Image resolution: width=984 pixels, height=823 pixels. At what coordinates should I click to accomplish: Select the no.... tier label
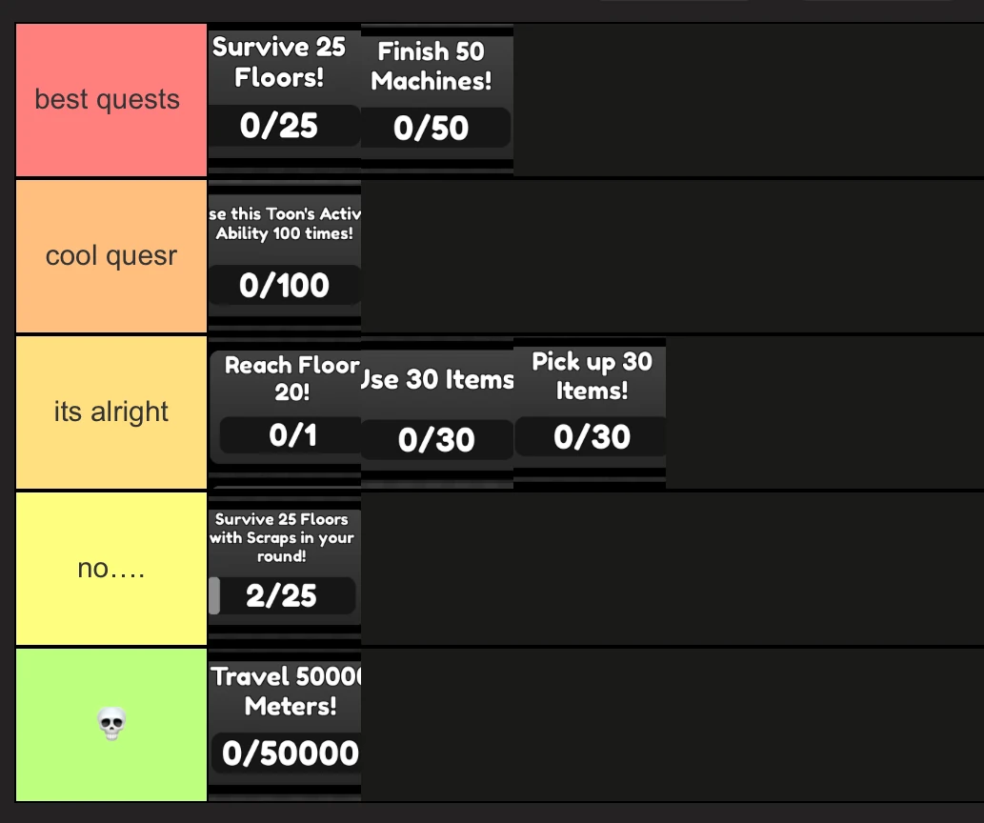pyautogui.click(x=110, y=568)
